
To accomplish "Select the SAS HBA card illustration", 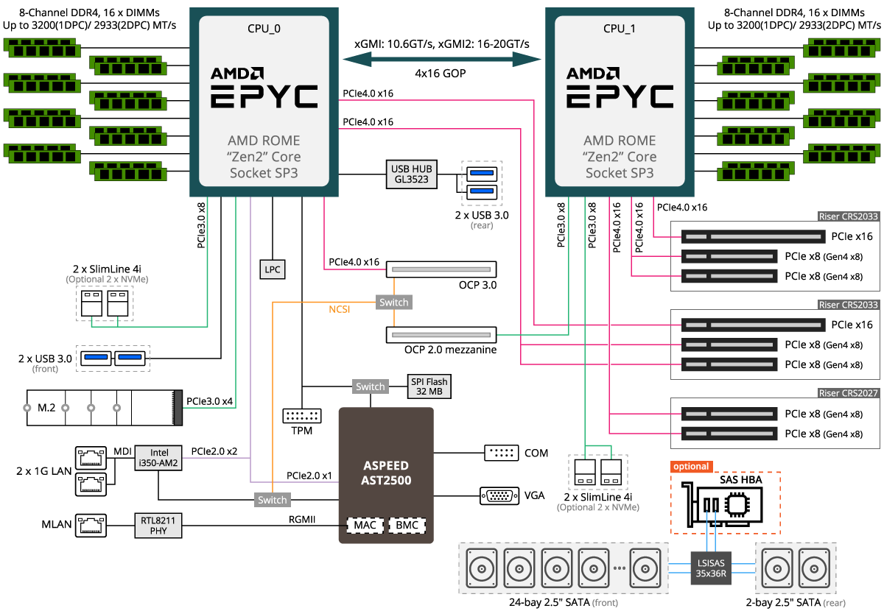I will pos(726,504).
